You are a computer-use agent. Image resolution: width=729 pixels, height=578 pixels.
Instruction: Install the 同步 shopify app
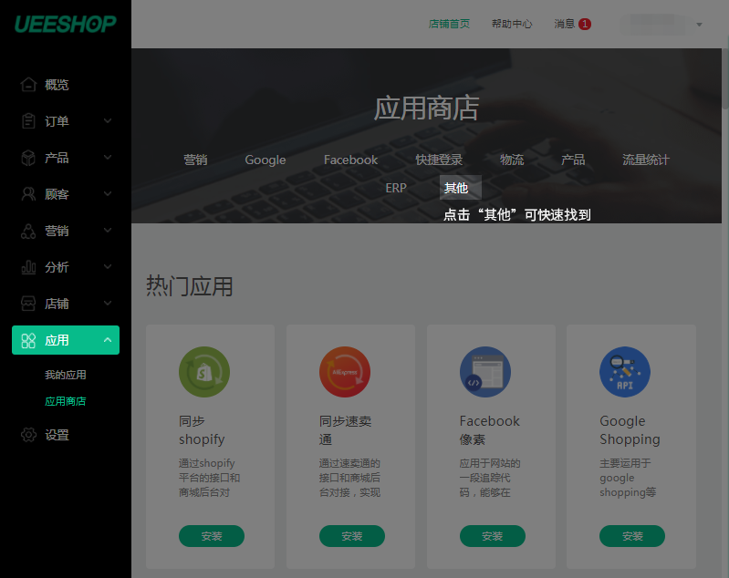coord(212,536)
